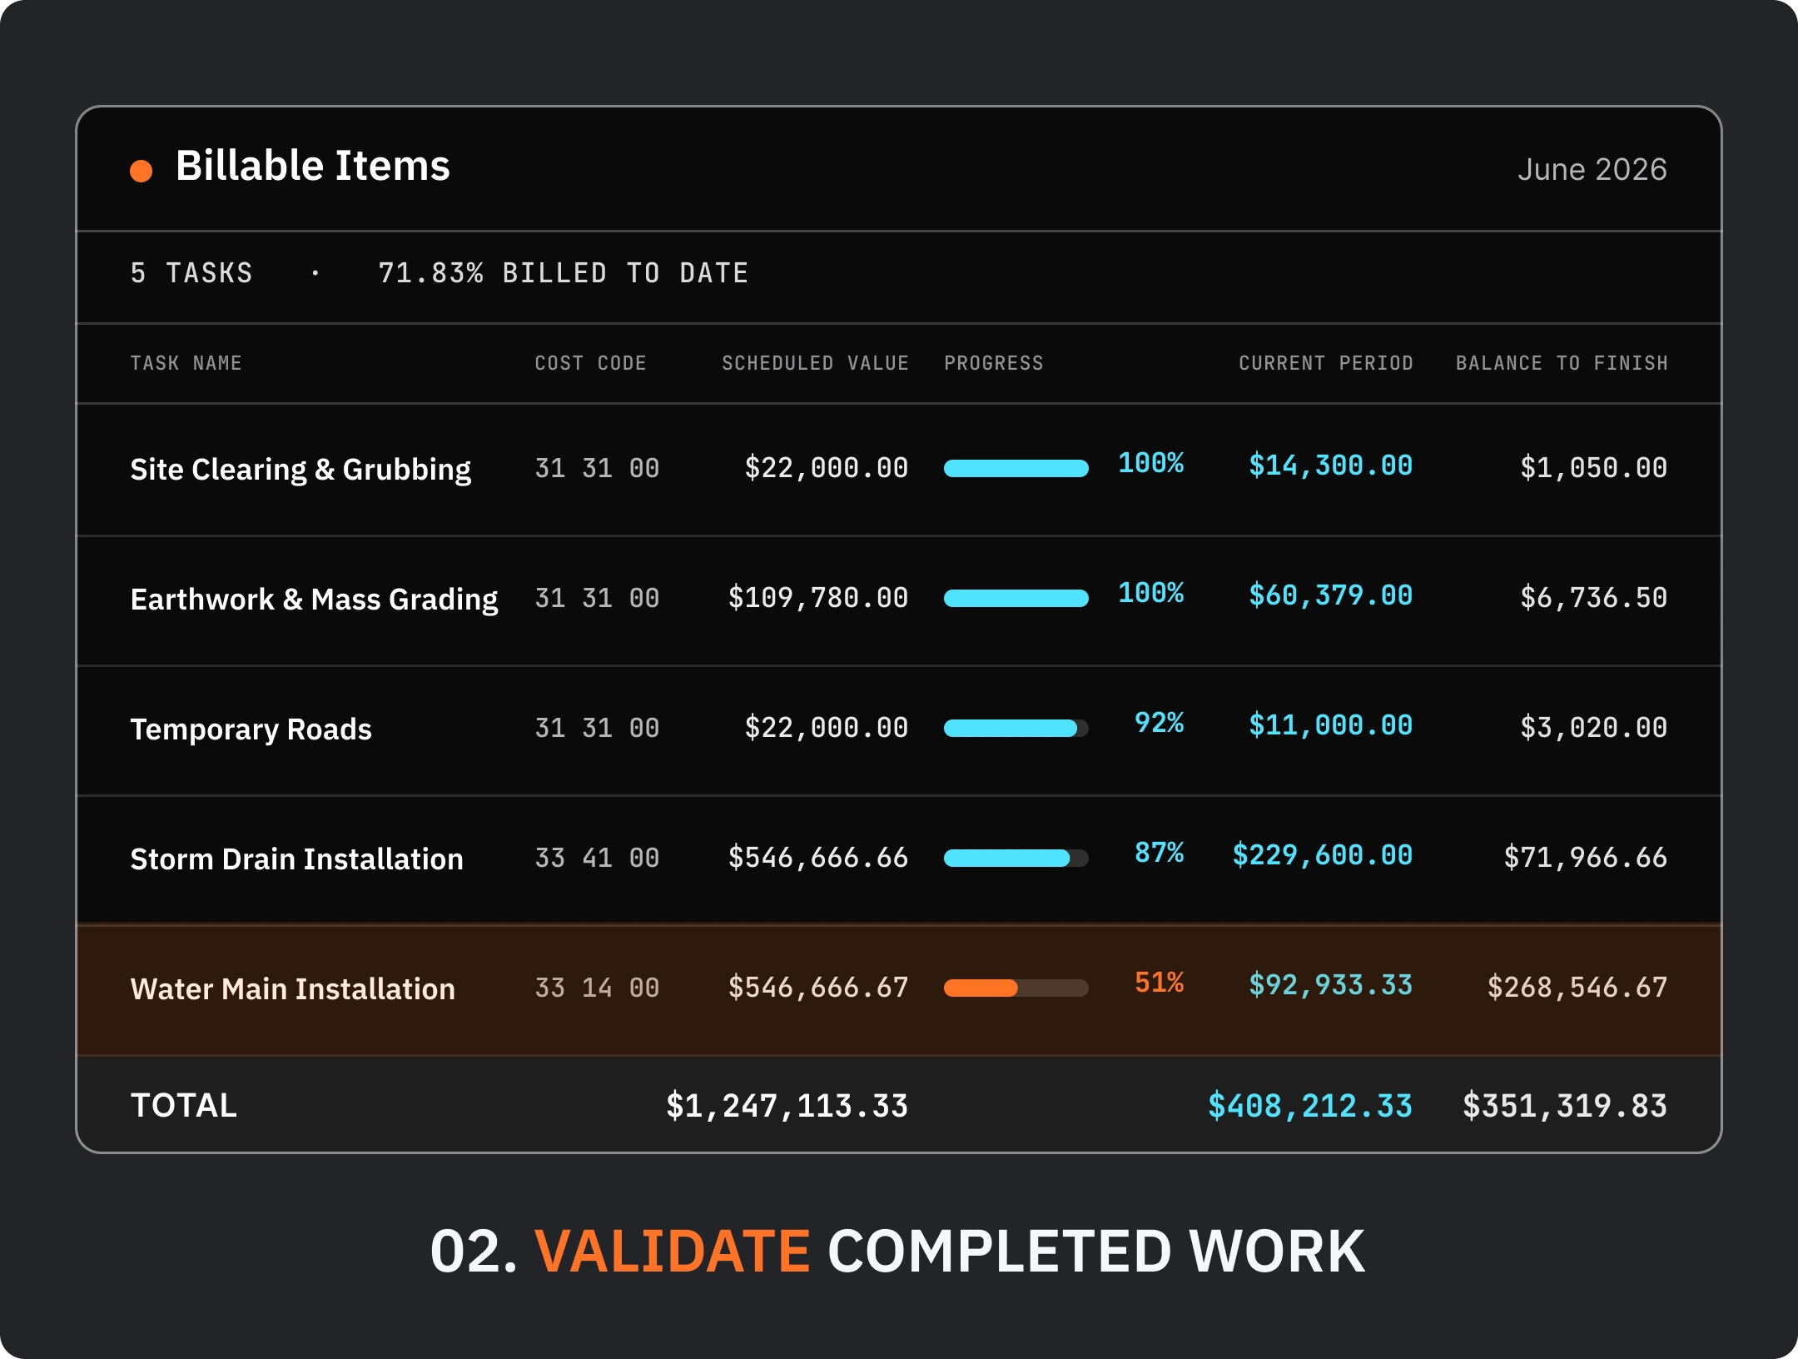The image size is (1798, 1359).
Task: Click the Site Clearing progress bar
Action: [x=1016, y=468]
